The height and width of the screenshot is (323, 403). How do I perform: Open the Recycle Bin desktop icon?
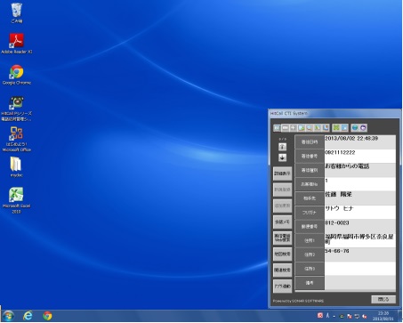click(x=16, y=13)
